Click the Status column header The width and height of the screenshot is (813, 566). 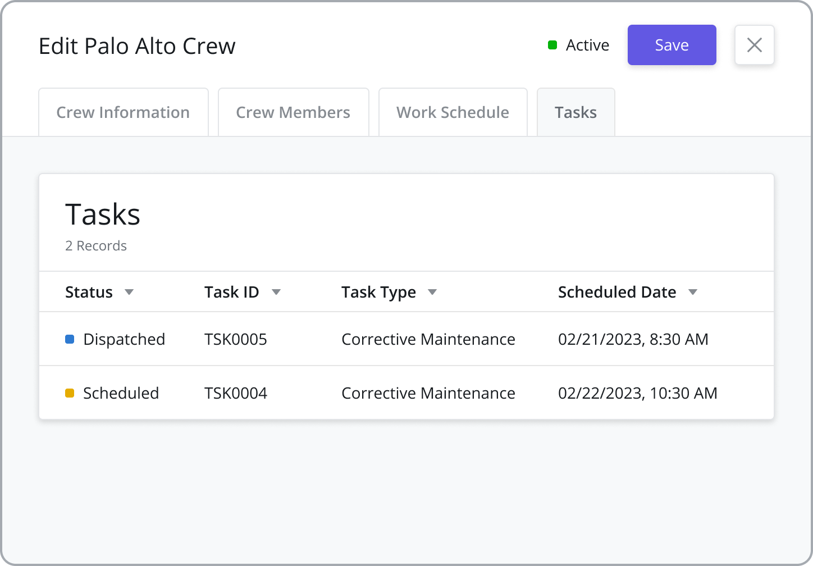tap(89, 292)
